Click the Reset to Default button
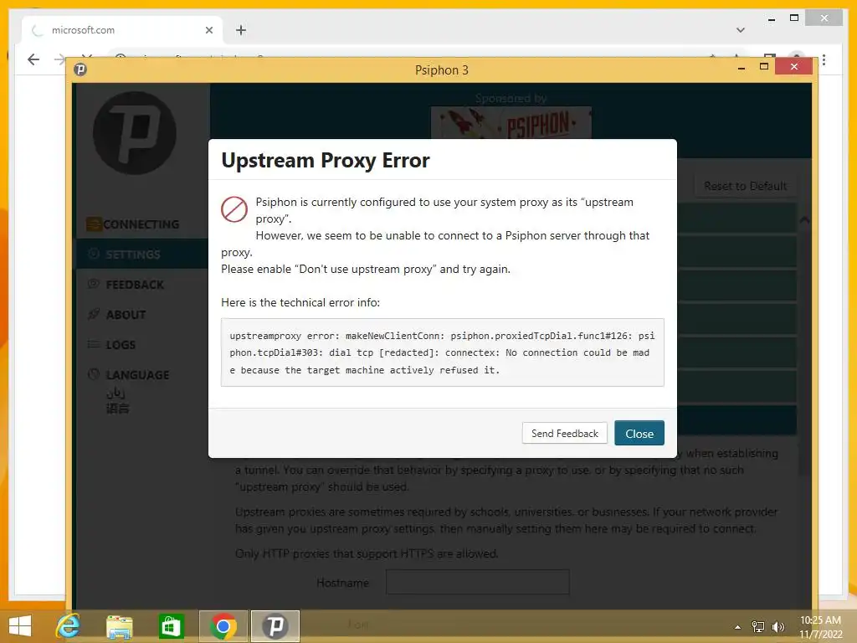This screenshot has height=643, width=857. [745, 186]
